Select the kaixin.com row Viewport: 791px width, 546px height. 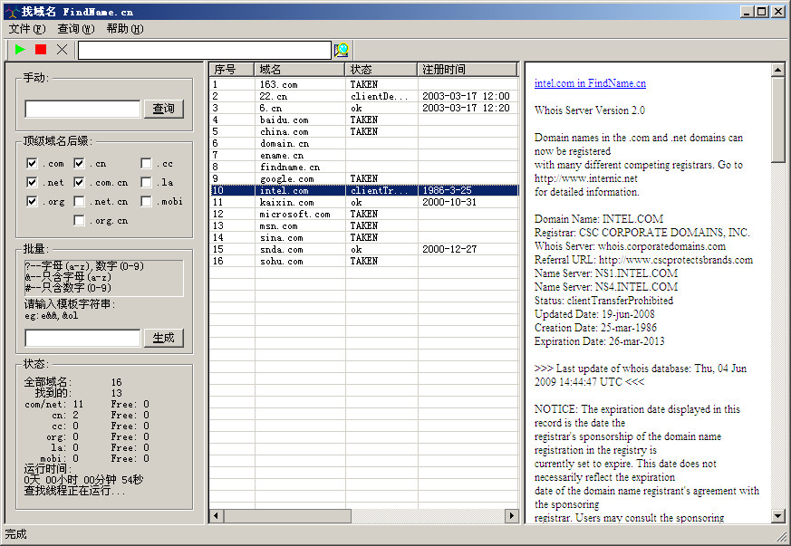(363, 202)
